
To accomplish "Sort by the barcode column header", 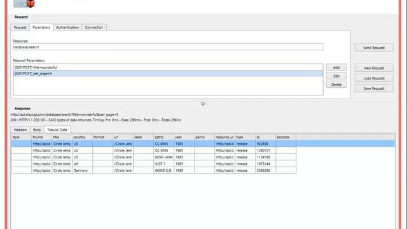I will pyautogui.click(x=286, y=137).
